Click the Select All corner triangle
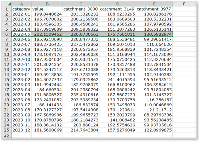This screenshot has height=142, width=200. point(8,4)
